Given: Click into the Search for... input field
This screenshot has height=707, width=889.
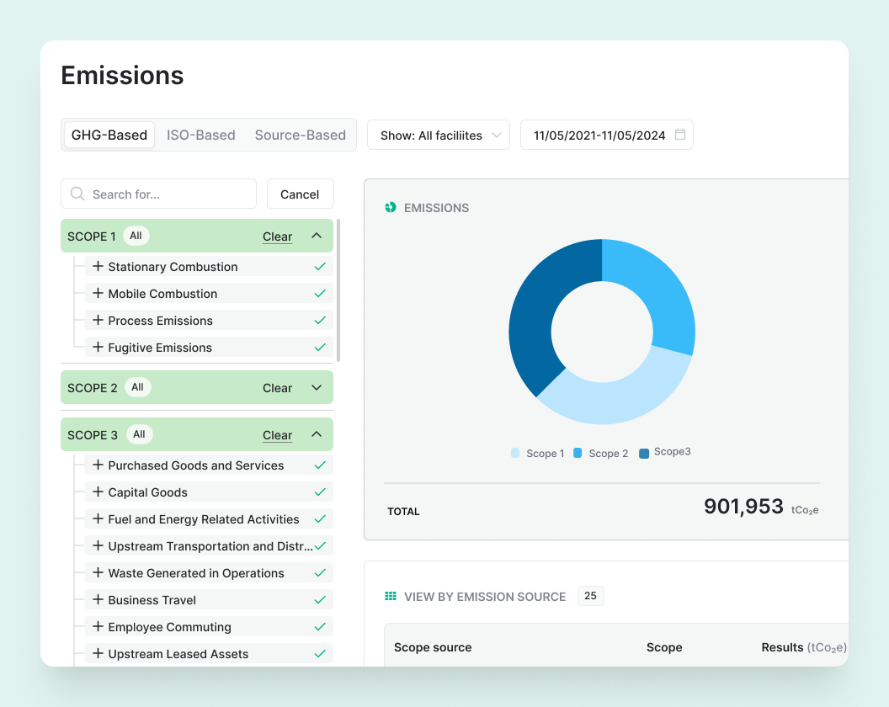Looking at the screenshot, I should [168, 194].
